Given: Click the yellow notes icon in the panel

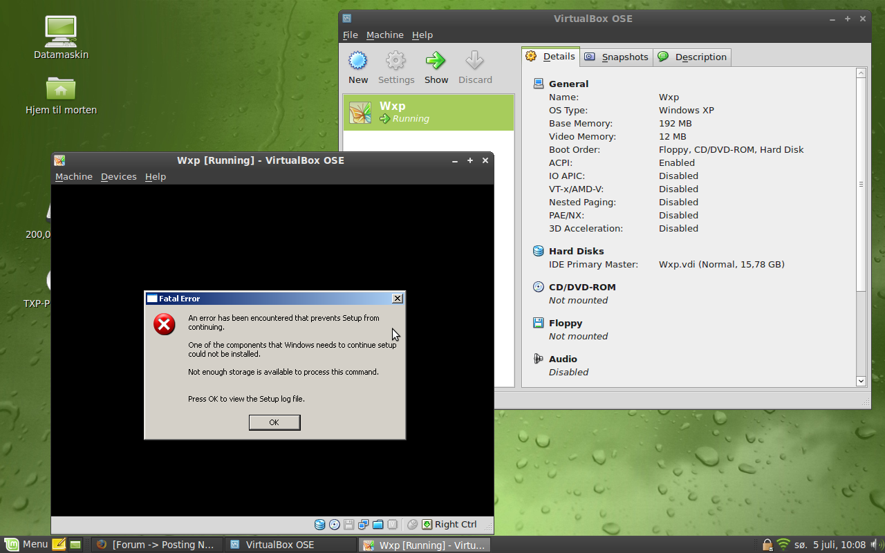Looking at the screenshot, I should click(59, 545).
